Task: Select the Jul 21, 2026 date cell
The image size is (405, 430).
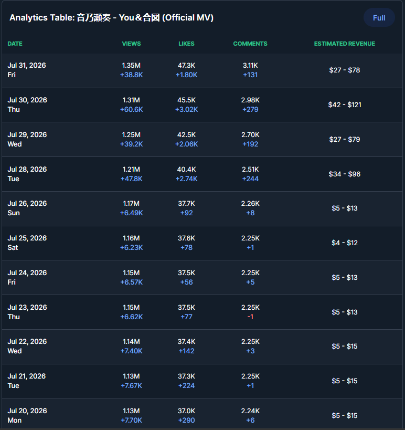Action: tap(27, 381)
